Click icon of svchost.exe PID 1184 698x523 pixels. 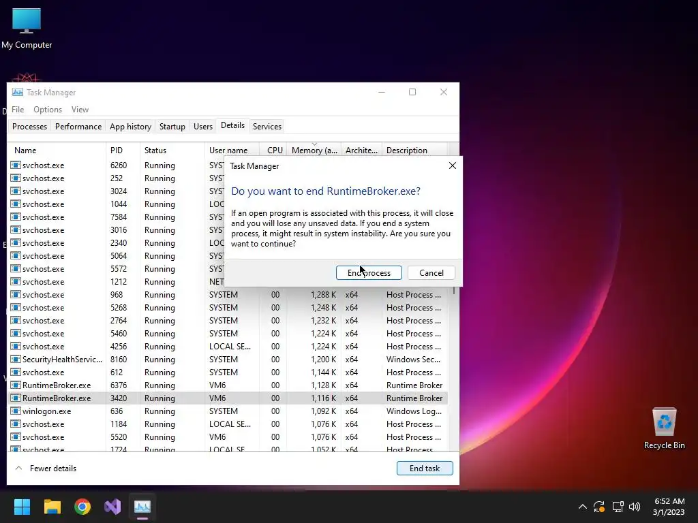[x=16, y=424]
